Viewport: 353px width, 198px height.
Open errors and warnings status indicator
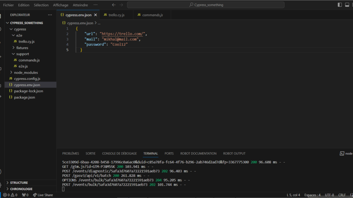10,195
